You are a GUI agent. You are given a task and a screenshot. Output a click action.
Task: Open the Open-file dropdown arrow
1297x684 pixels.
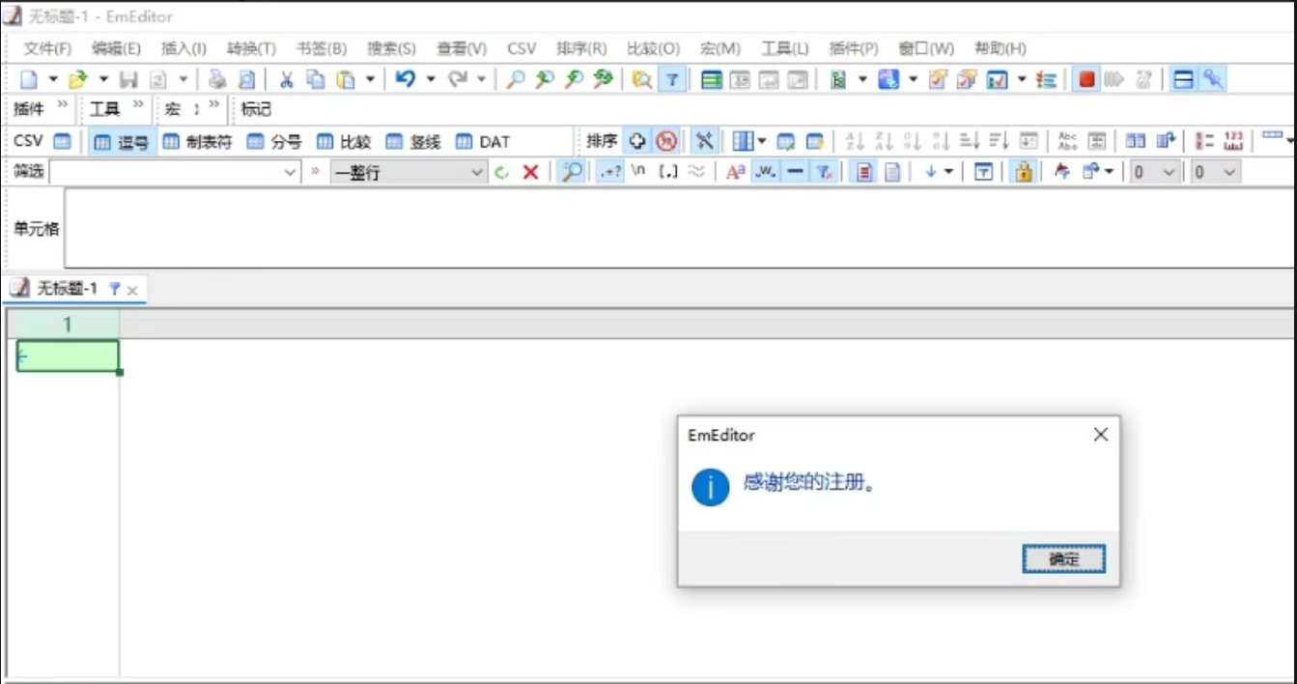[103, 79]
